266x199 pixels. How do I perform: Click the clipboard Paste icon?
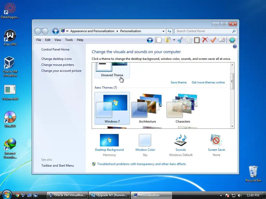click(197, 40)
